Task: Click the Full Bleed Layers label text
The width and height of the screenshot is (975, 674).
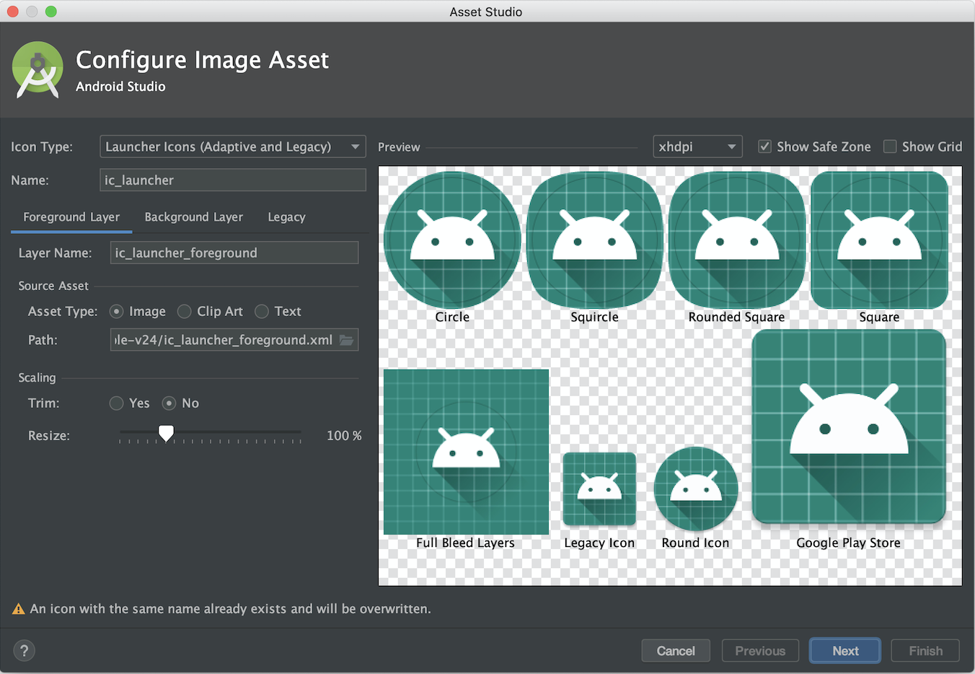Action: [x=466, y=543]
